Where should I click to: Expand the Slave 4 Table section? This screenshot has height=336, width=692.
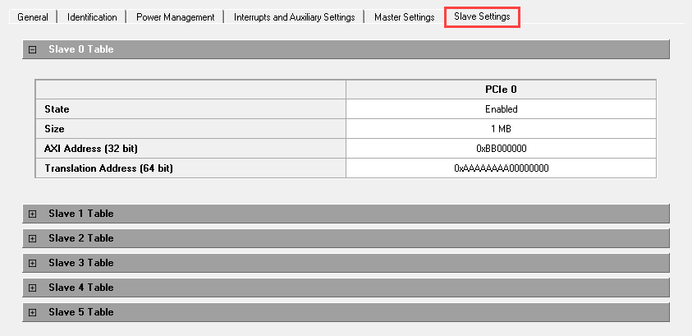tap(33, 288)
